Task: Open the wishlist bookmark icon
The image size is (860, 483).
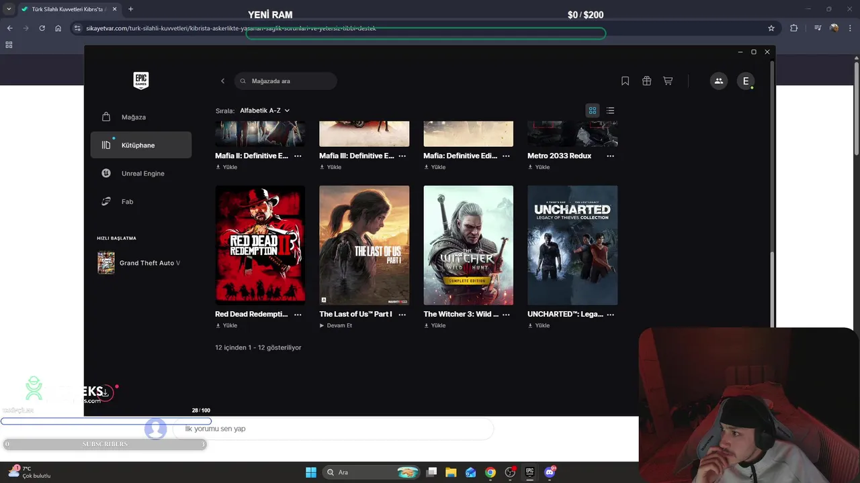Action: 625,81
